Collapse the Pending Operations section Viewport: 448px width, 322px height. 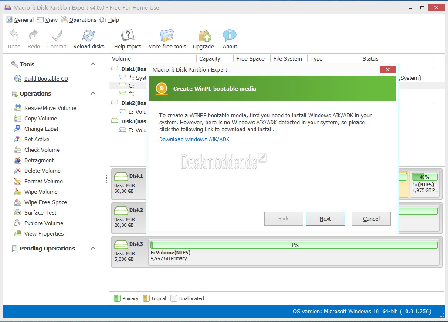[93, 248]
